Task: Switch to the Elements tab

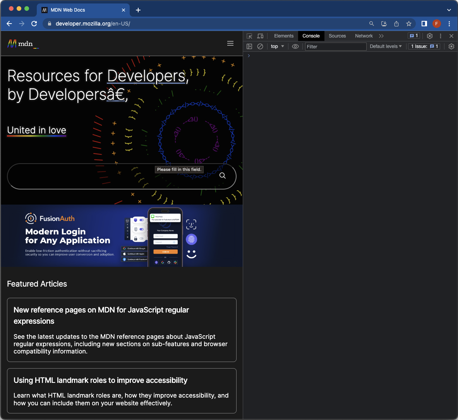Action: [x=284, y=36]
